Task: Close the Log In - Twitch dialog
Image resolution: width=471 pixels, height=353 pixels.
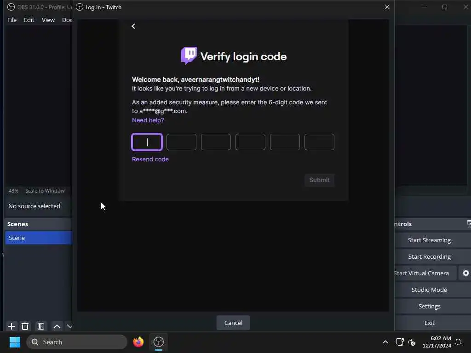Action: (387, 7)
